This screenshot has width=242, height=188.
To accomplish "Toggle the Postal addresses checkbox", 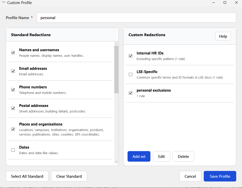I will pyautogui.click(x=13, y=108).
